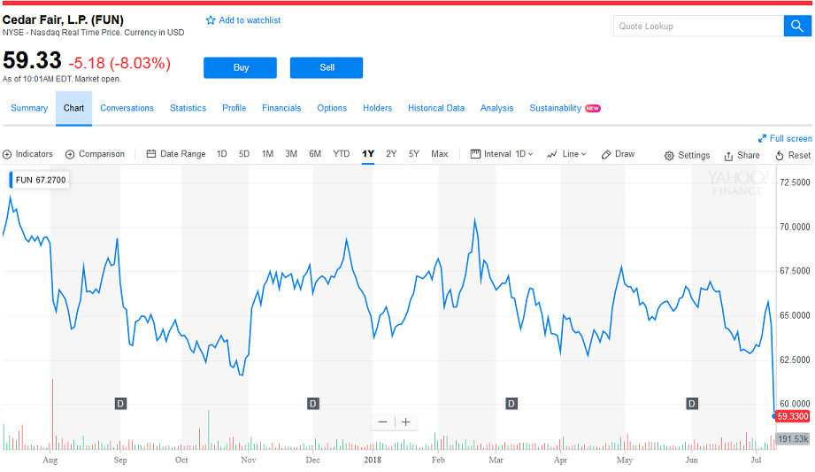
Task: Select the 6M time range
Action: point(315,154)
